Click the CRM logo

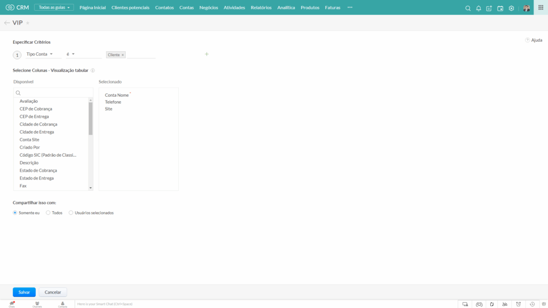tap(17, 7)
